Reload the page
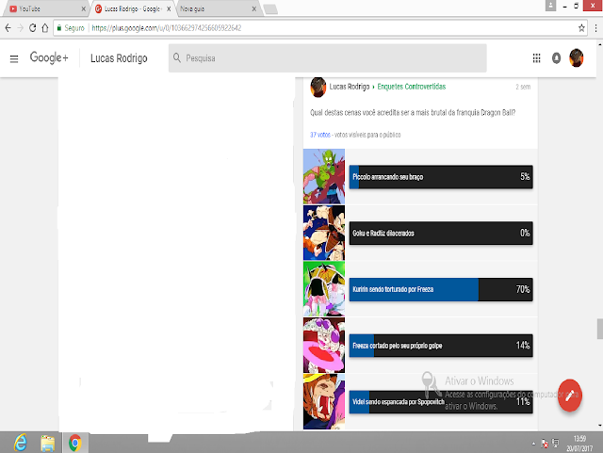603x453 pixels. 33,27
